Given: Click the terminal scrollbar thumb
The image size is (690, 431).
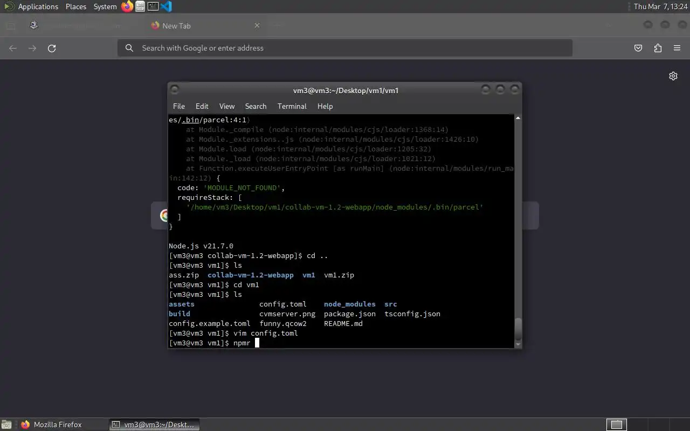Looking at the screenshot, I should pyautogui.click(x=518, y=329).
